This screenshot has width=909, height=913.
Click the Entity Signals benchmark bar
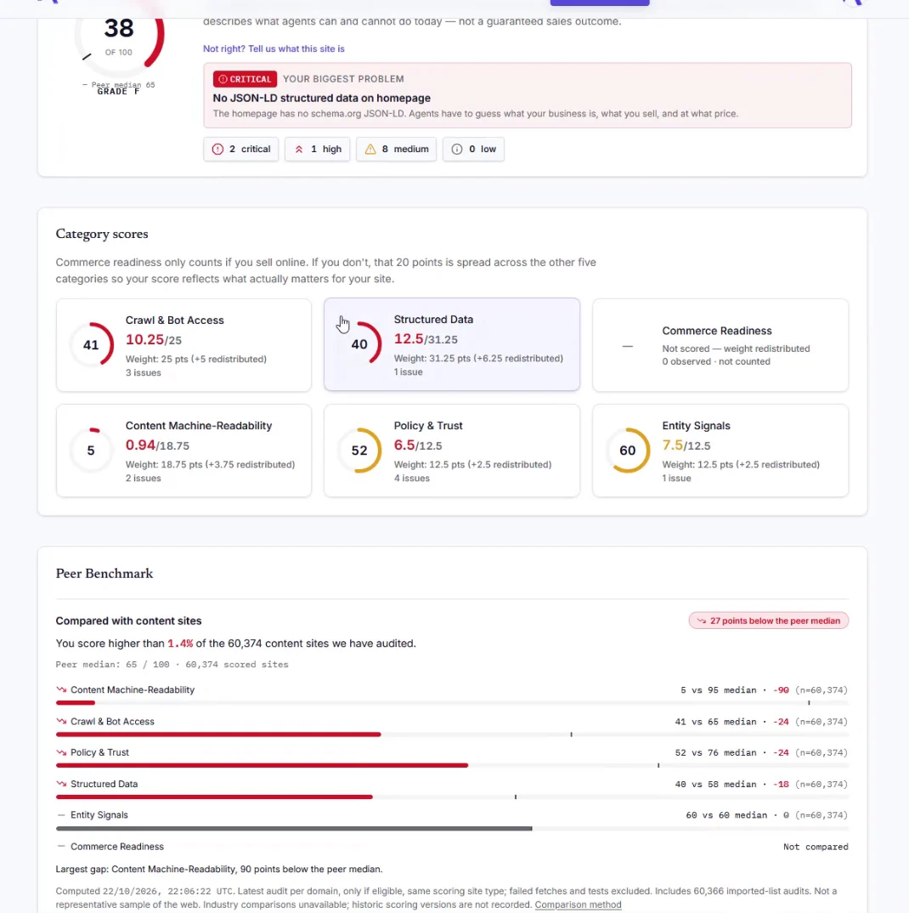(452, 828)
